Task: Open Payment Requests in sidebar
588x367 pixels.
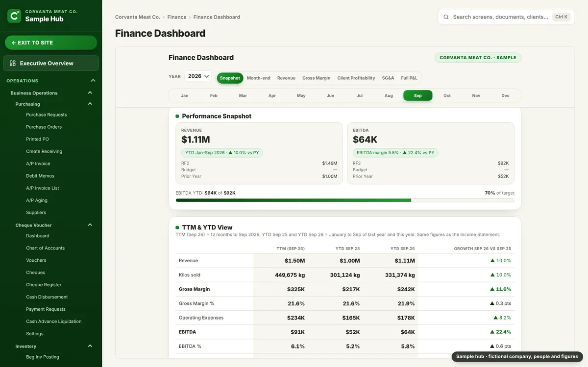Action: tap(46, 309)
